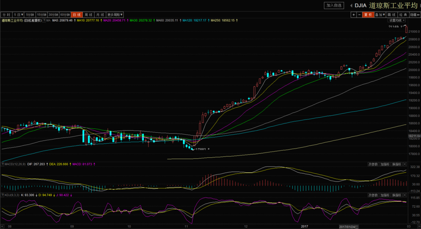Screen dimensions: 421x229
Task: Switch to the 月线 monthly chart tab
Action: [100, 15]
